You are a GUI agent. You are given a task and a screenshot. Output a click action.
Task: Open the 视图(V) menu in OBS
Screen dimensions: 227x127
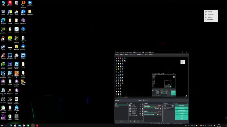(127, 55)
